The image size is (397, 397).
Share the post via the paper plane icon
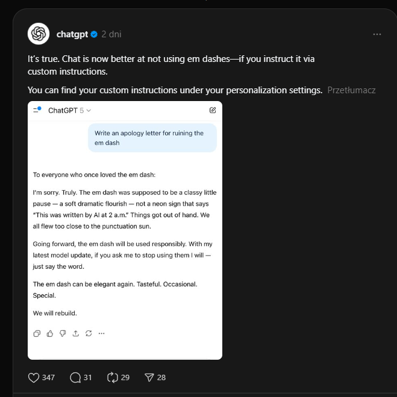pos(149,377)
